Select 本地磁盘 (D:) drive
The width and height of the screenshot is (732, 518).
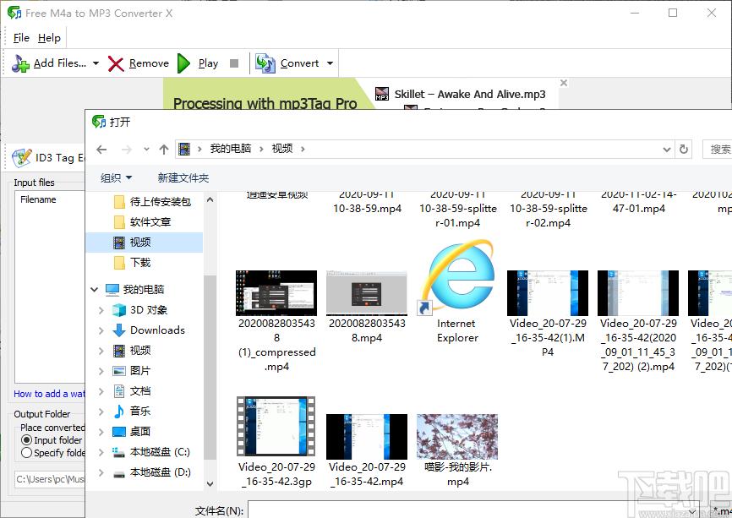click(x=151, y=472)
